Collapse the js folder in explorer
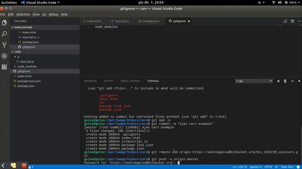This screenshot has width=302, height=169. click(17, 57)
